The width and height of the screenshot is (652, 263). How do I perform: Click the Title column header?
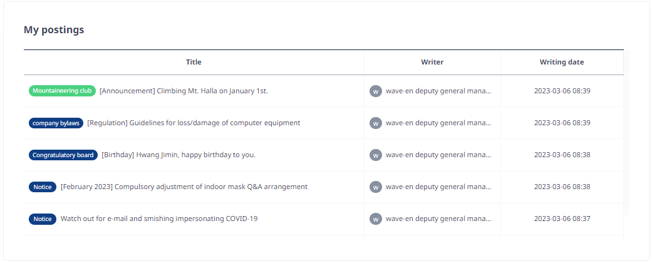194,63
